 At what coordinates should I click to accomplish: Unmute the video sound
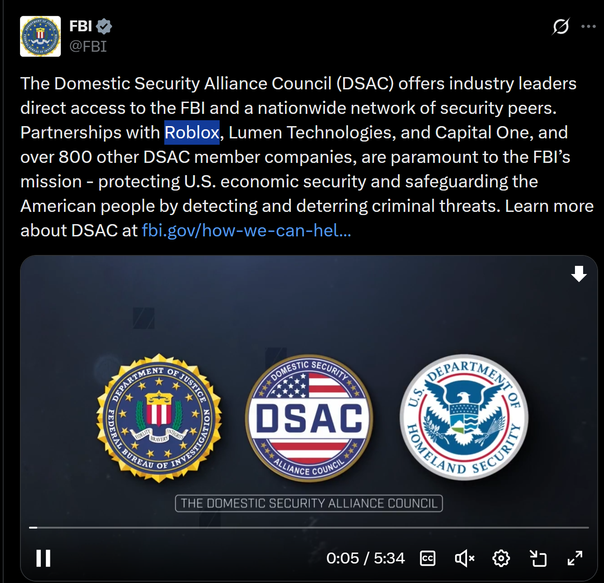tap(464, 558)
